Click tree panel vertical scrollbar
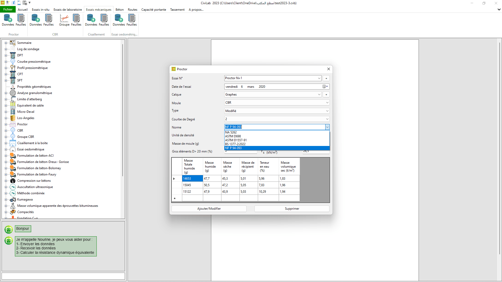The height and width of the screenshot is (282, 502). point(122,110)
